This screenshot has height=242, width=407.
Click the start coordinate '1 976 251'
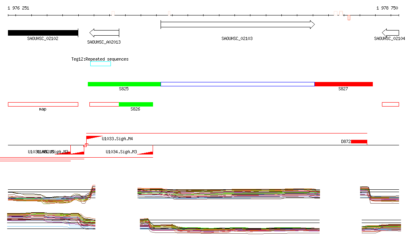click(x=18, y=8)
